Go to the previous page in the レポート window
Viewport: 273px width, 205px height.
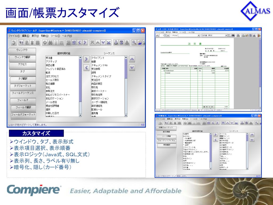point(157,36)
